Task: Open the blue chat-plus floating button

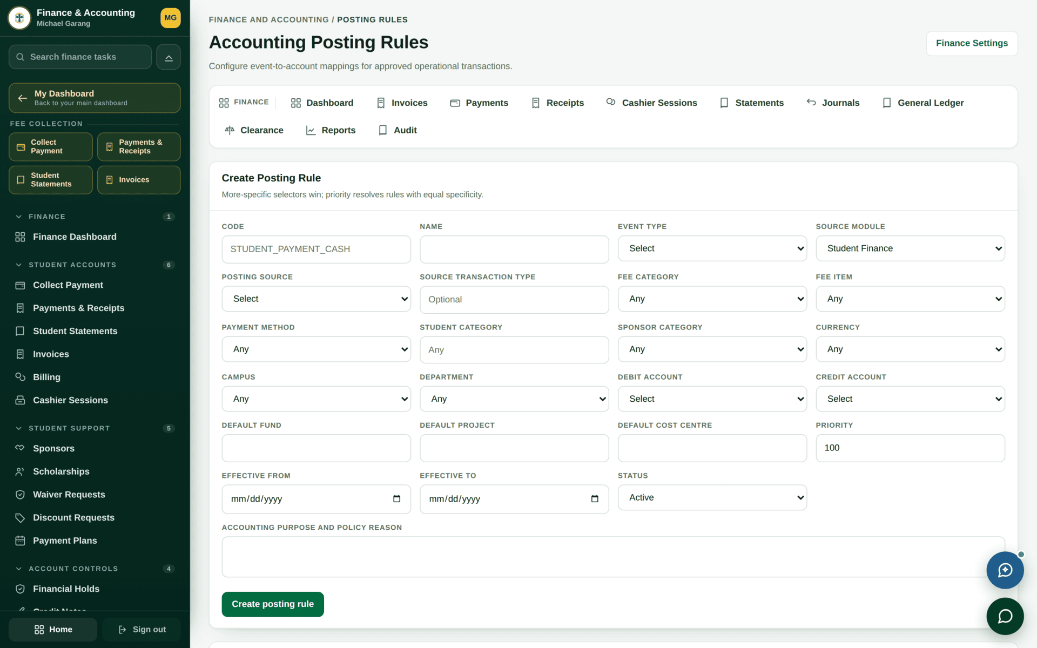Action: [x=1005, y=570]
